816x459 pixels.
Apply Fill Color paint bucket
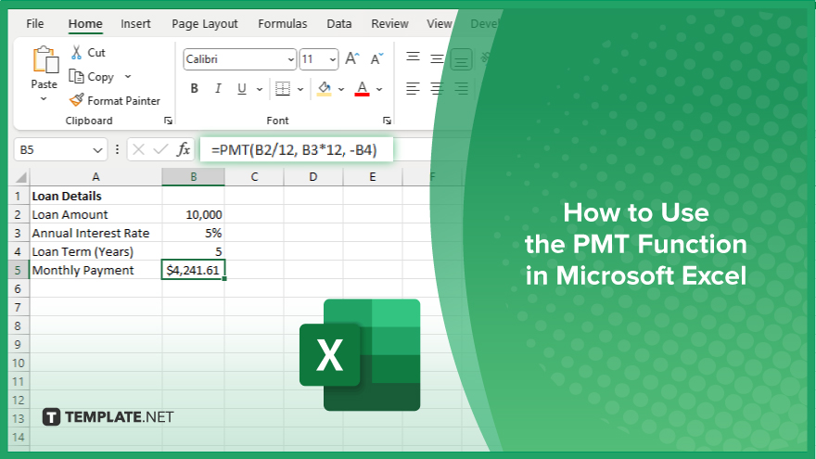325,89
